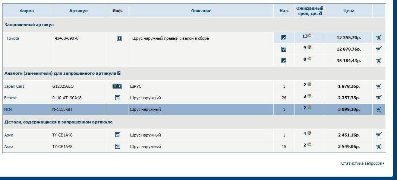Open info icons for Japan Cars G12025GLO

tap(117, 86)
